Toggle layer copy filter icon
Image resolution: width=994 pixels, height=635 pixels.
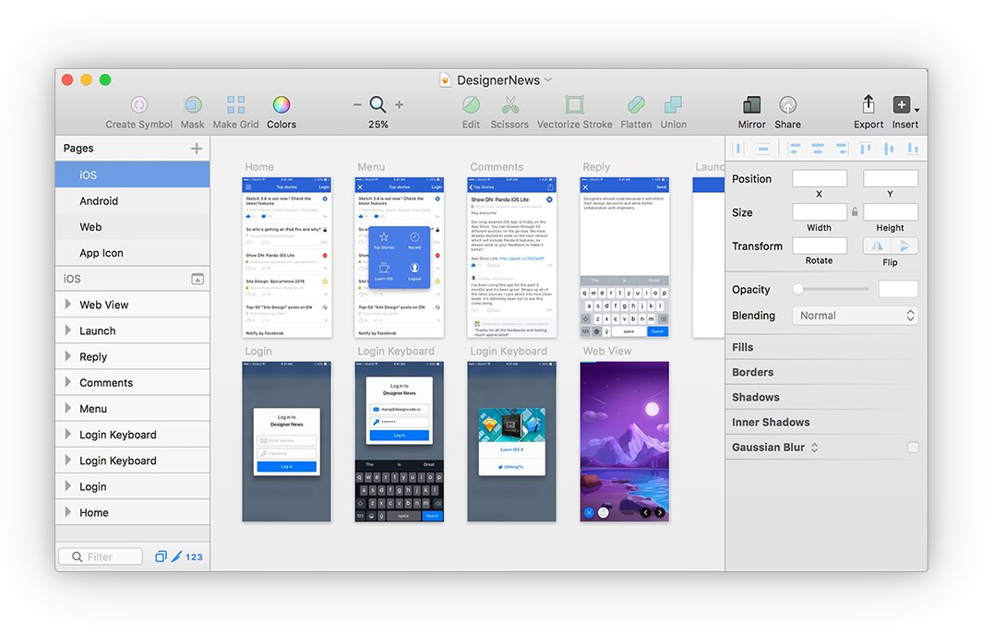(161, 557)
